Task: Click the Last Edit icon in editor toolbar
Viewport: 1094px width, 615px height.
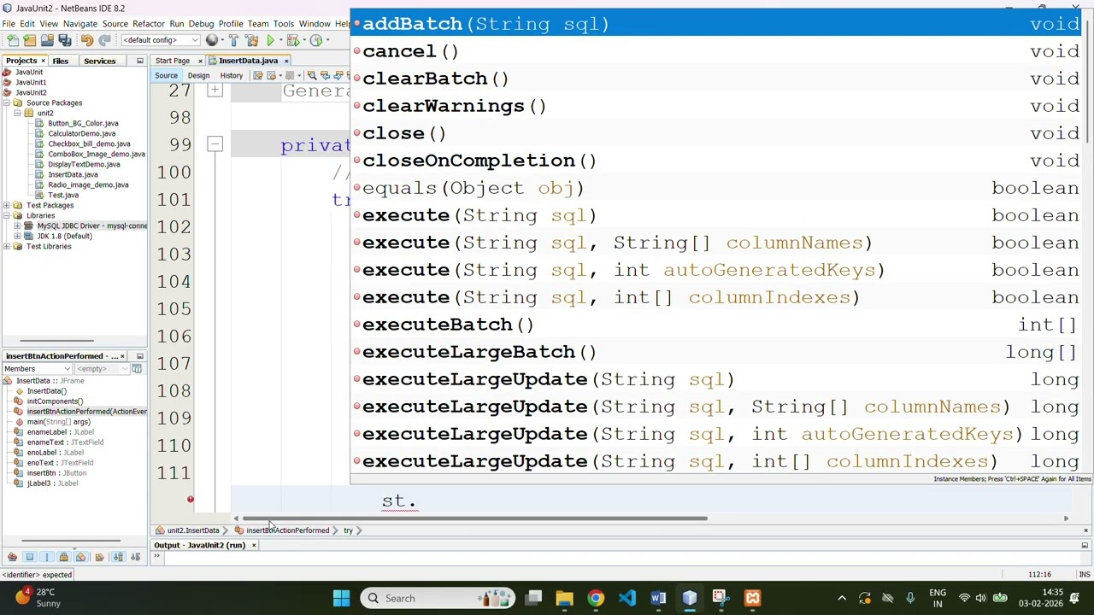Action: pos(257,76)
